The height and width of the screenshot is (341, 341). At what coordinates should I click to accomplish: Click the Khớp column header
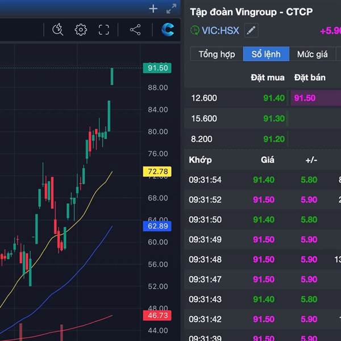pyautogui.click(x=200, y=160)
